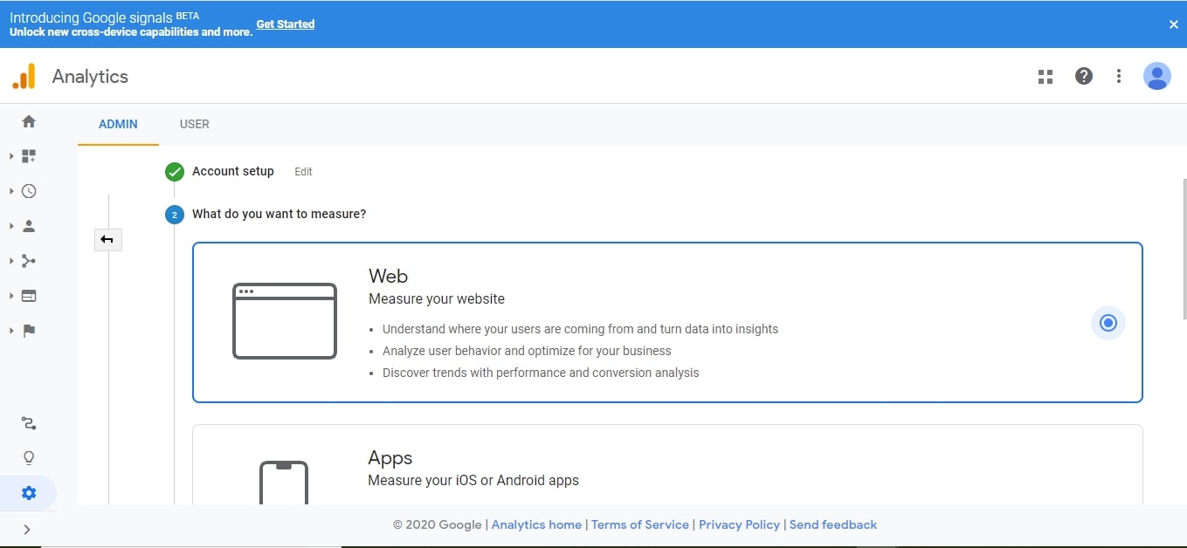Select the Admin gear icon
Image resolution: width=1187 pixels, height=548 pixels.
tap(28, 492)
